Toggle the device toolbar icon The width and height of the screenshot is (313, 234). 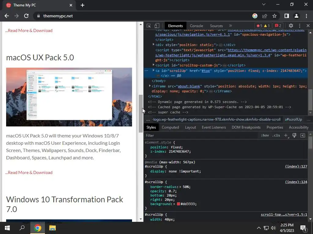[157, 26]
